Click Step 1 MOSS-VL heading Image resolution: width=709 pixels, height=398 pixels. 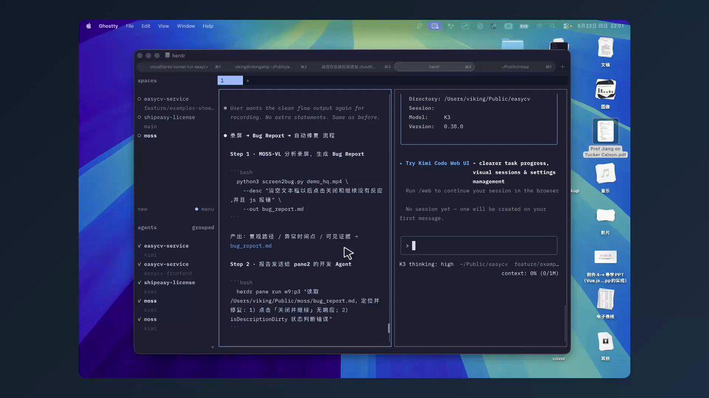pos(297,154)
